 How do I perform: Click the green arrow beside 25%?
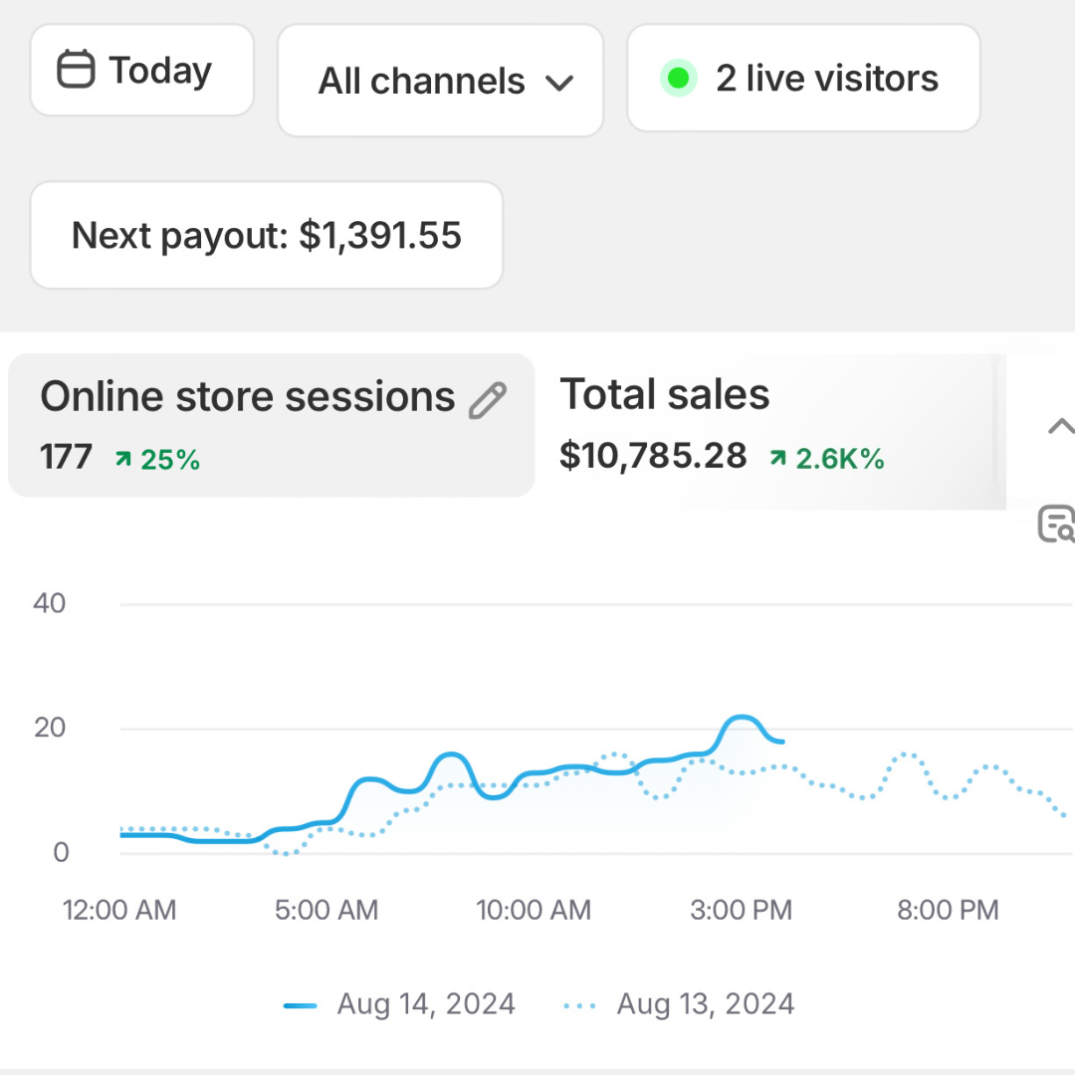(x=123, y=459)
